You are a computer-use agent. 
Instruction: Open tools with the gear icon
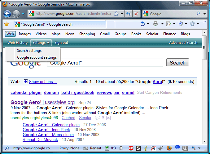(x=192, y=24)
